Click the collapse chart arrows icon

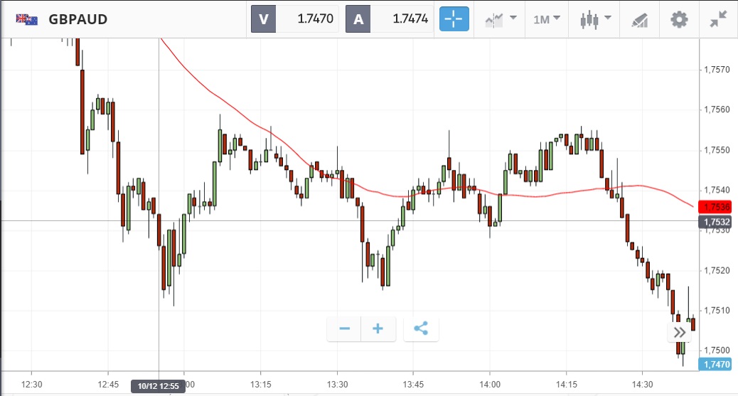[x=719, y=19]
